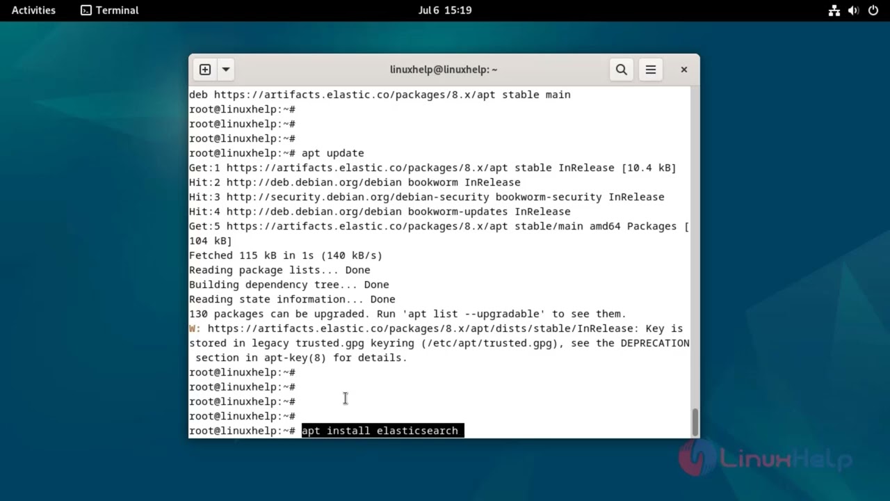890x501 pixels.
Task: Click the 'Get:1' InRelease [10.4 kB] line
Action: click(x=432, y=168)
